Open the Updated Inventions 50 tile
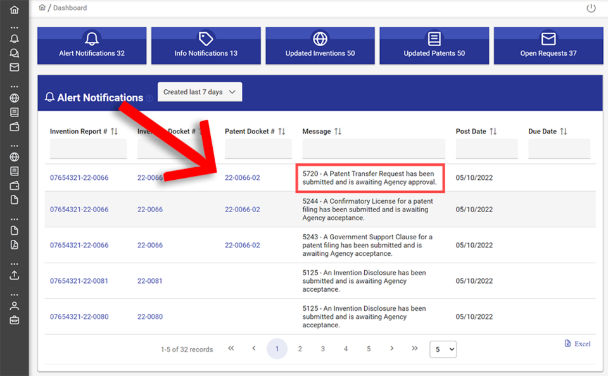 [320, 46]
